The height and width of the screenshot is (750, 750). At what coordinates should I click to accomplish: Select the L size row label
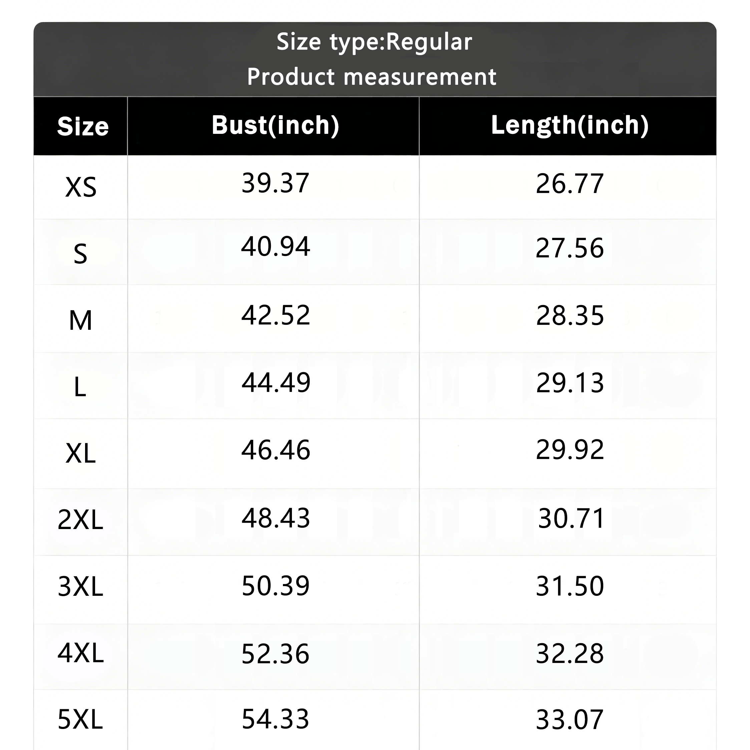(80, 387)
